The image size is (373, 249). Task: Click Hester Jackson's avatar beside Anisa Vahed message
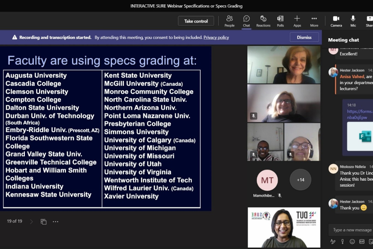click(x=333, y=72)
